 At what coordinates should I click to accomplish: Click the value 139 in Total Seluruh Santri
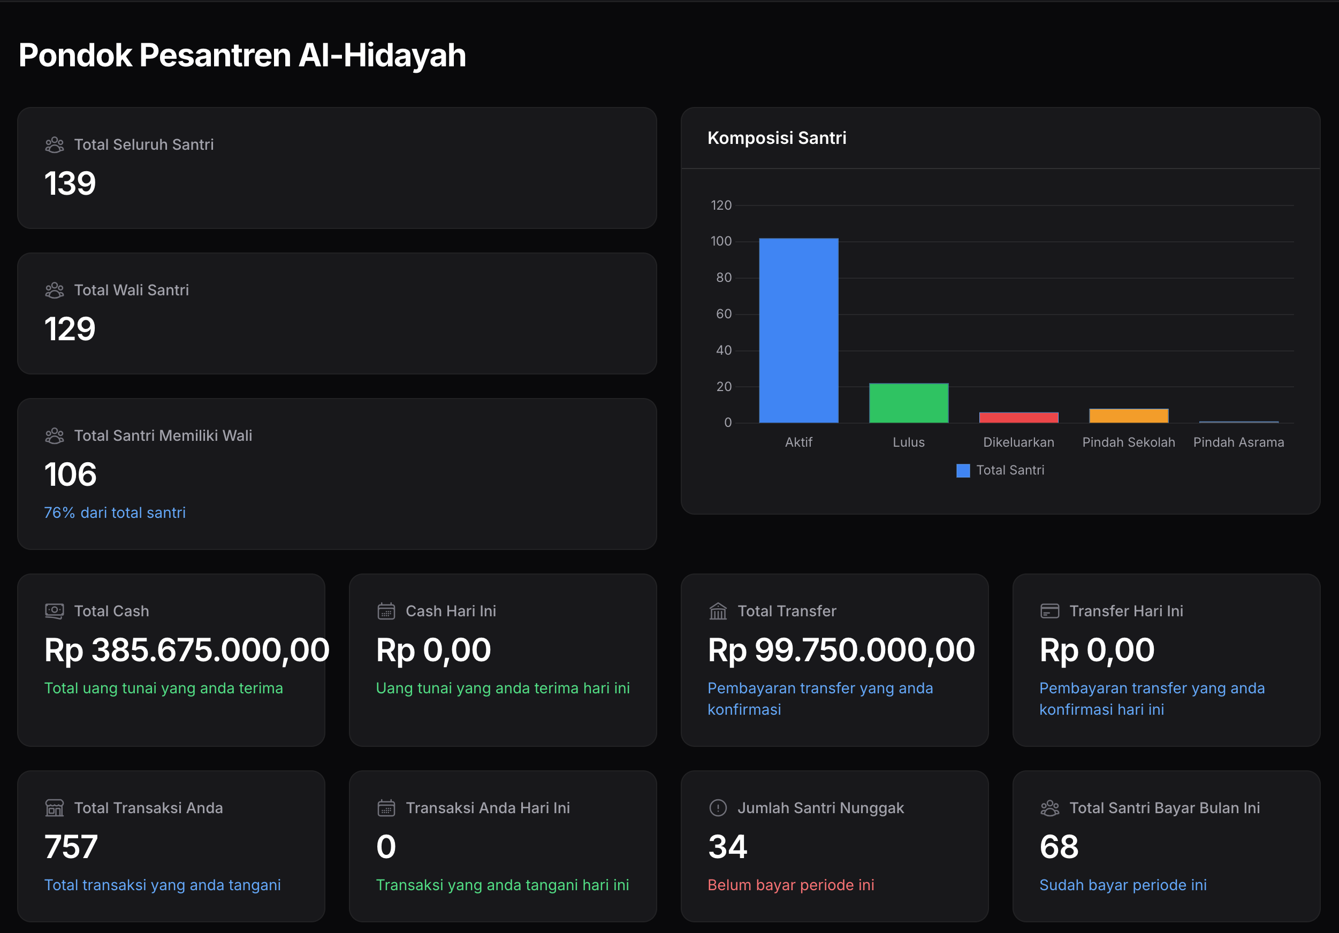(x=70, y=183)
